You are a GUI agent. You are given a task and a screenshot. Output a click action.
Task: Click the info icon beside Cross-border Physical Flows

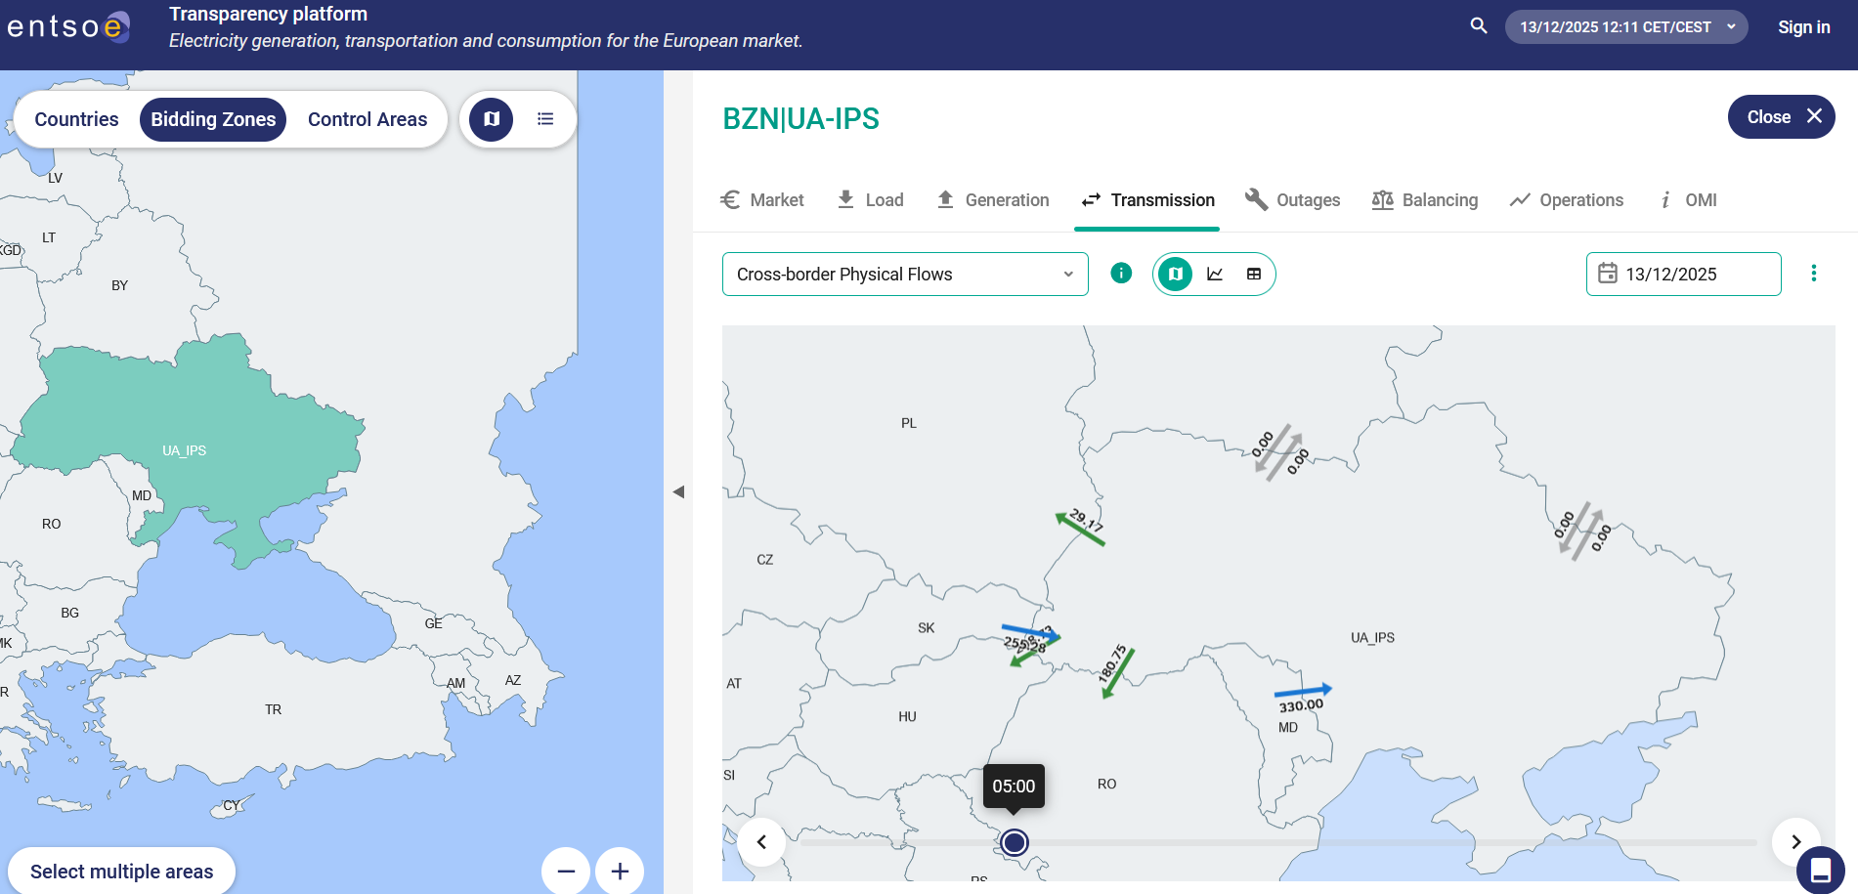pos(1121,274)
